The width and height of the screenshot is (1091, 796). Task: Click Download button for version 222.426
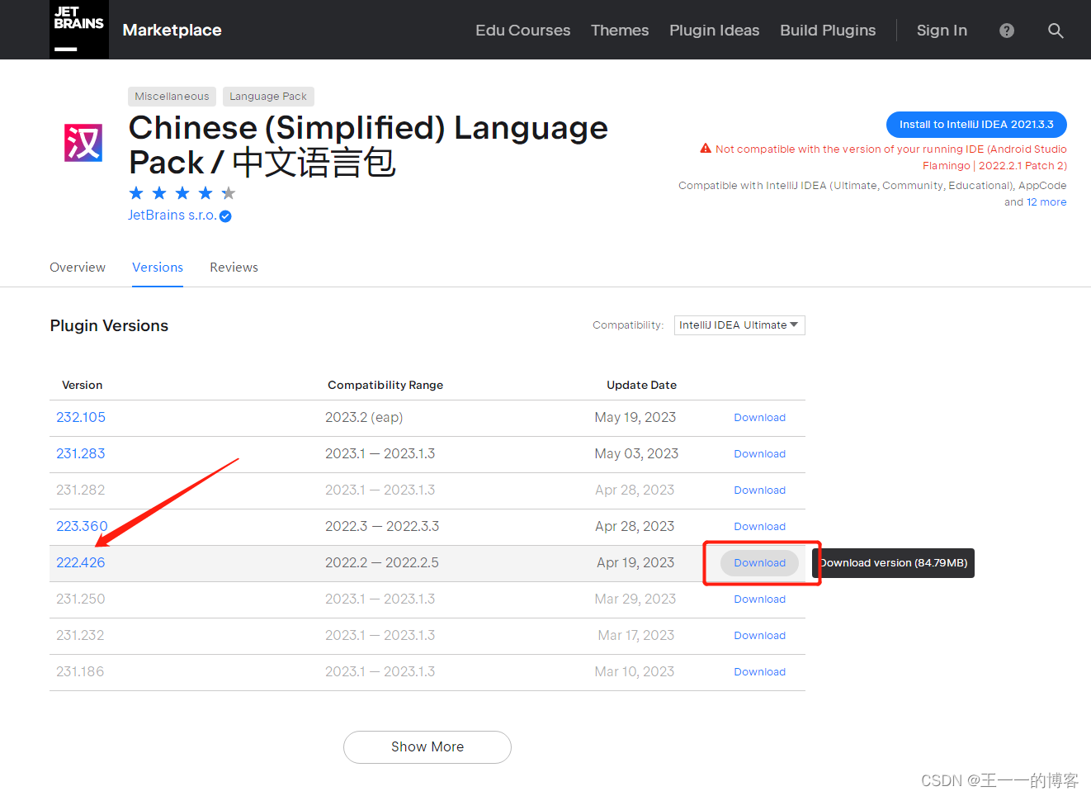759,563
